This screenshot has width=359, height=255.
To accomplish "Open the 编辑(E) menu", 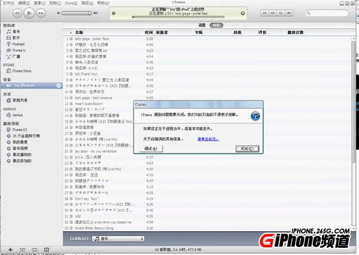I will [x=24, y=3].
